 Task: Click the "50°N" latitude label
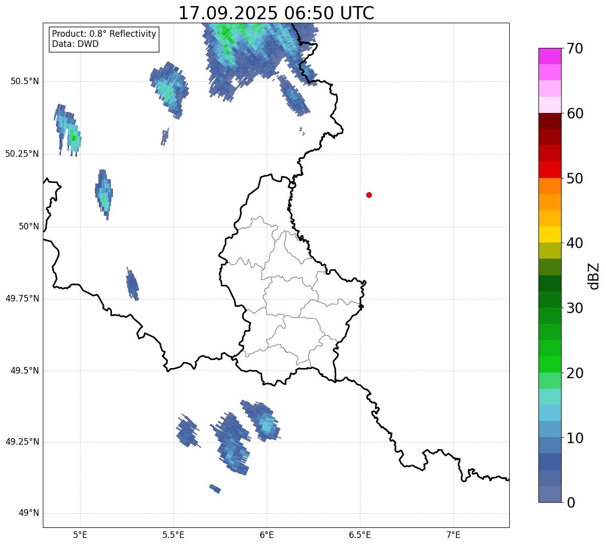(x=29, y=226)
